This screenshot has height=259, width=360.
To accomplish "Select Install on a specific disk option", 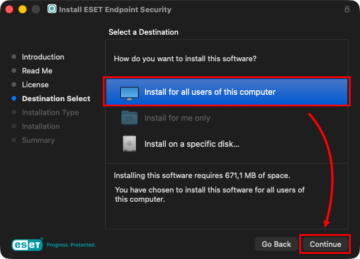I will tap(191, 144).
